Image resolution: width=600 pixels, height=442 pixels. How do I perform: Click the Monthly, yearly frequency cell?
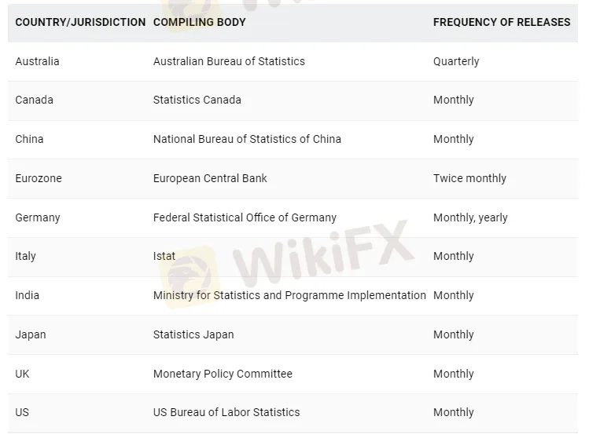tap(470, 217)
